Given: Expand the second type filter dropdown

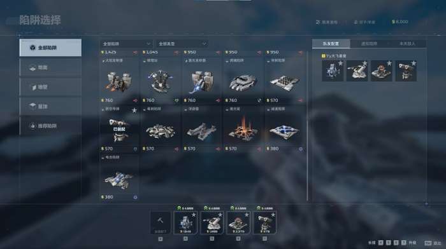Looking at the screenshot, I should [182, 44].
